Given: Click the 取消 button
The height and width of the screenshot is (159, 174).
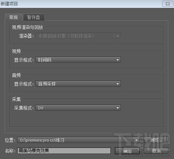Looking at the screenshot, I should pos(156,151).
